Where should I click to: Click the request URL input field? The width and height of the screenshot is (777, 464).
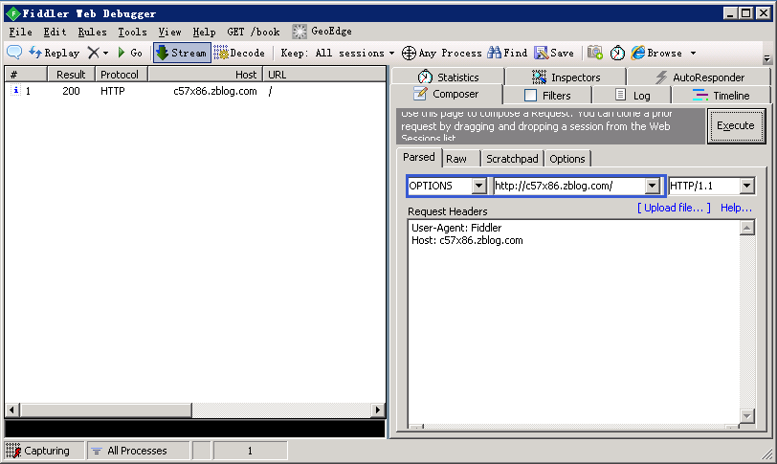pos(568,186)
